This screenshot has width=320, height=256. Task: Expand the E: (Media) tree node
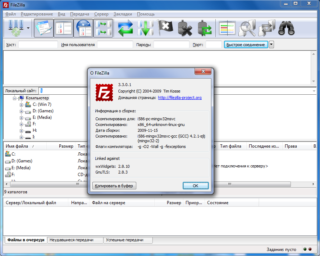point(21,118)
